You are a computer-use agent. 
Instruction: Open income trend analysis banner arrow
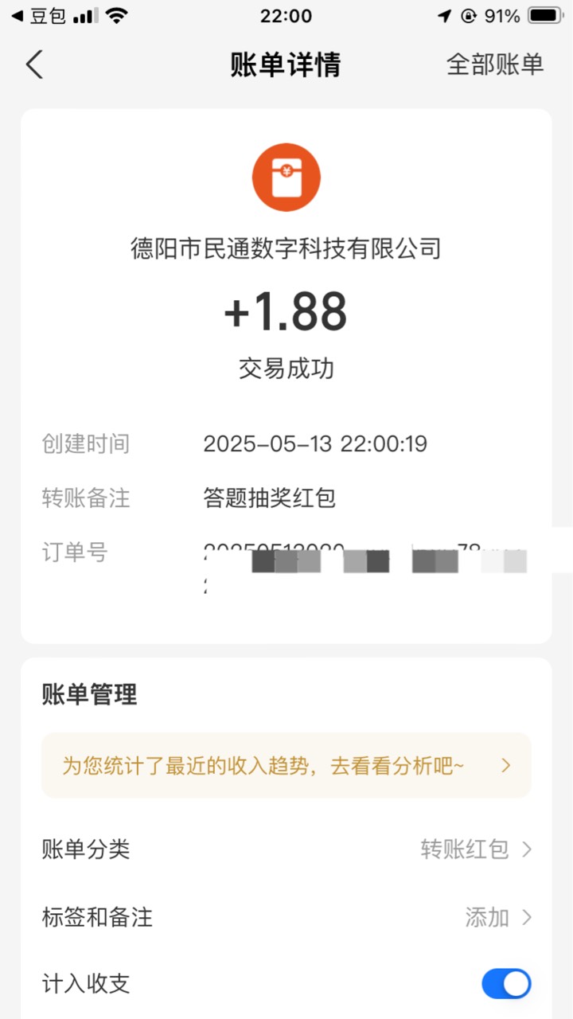(505, 766)
